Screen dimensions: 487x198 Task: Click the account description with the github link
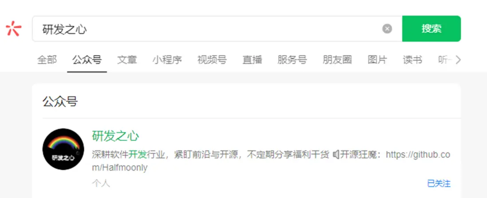tap(271, 161)
